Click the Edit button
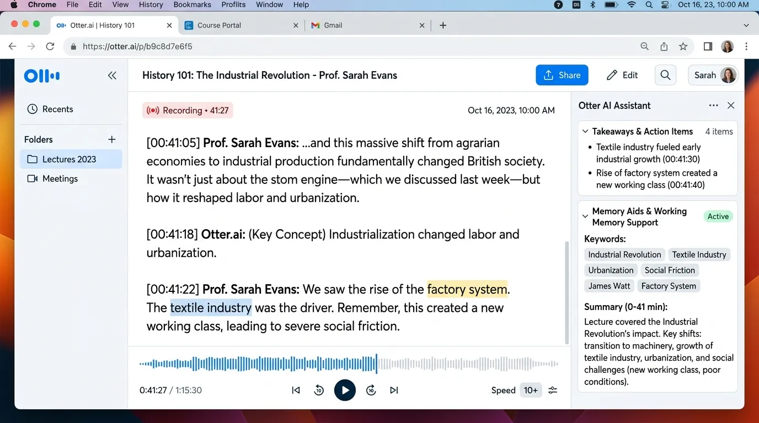 622,75
